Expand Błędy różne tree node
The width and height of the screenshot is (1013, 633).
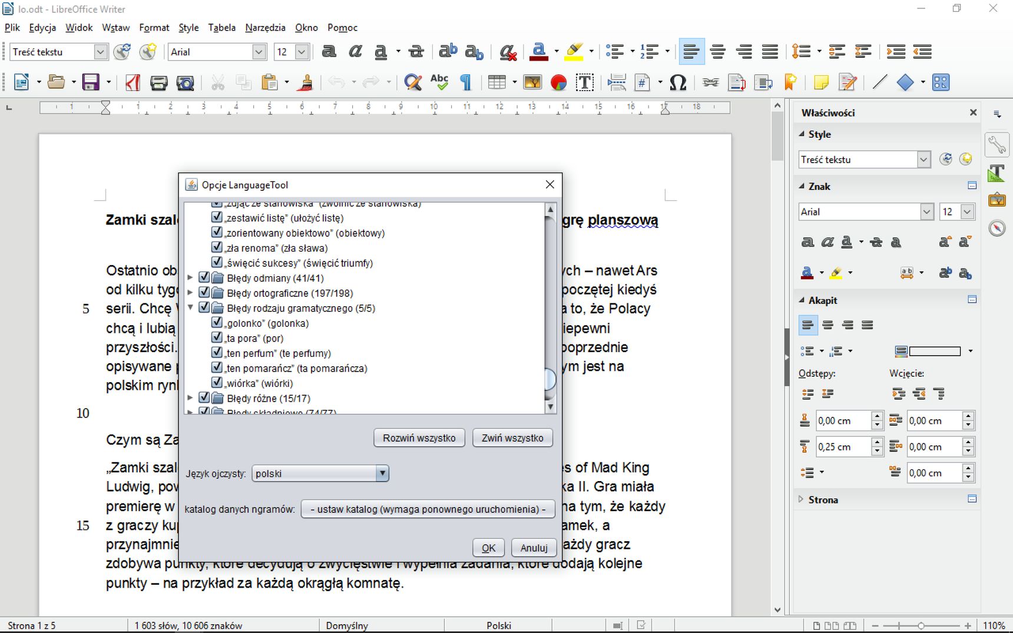[x=190, y=398]
